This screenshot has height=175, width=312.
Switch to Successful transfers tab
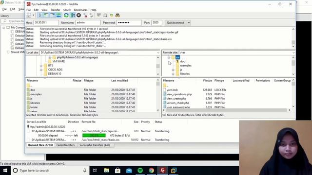pyautogui.click(x=95, y=145)
